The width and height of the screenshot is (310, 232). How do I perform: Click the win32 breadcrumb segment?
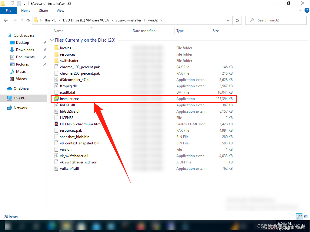[153, 20]
